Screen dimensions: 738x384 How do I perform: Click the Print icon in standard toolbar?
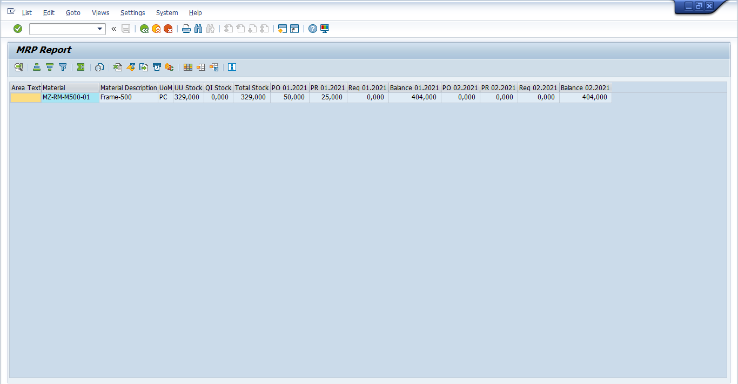(x=186, y=29)
